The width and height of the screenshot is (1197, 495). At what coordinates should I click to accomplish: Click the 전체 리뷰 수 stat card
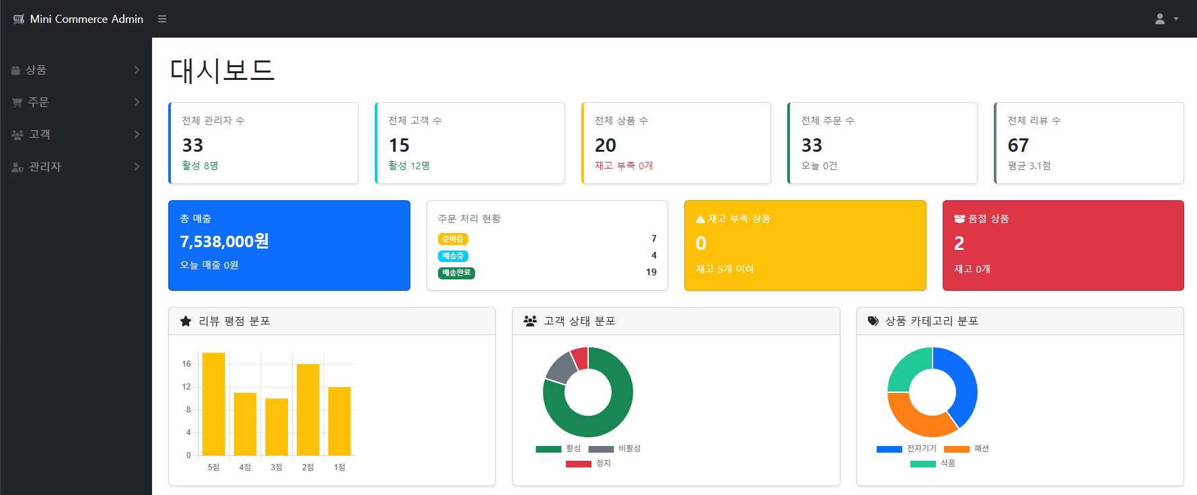1089,143
